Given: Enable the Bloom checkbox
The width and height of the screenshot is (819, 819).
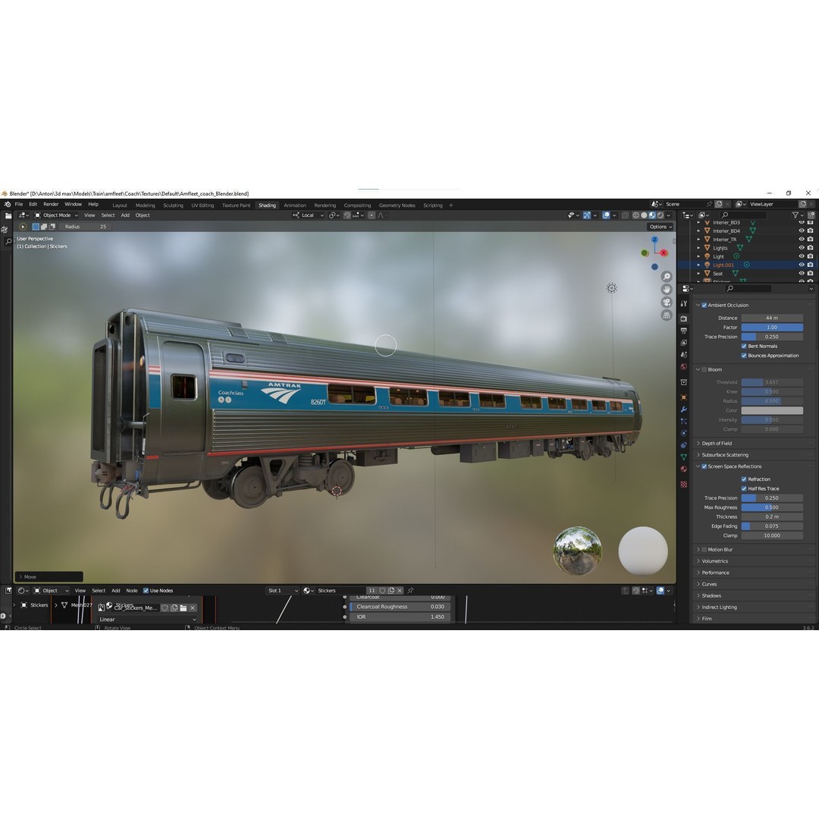Looking at the screenshot, I should click(704, 370).
